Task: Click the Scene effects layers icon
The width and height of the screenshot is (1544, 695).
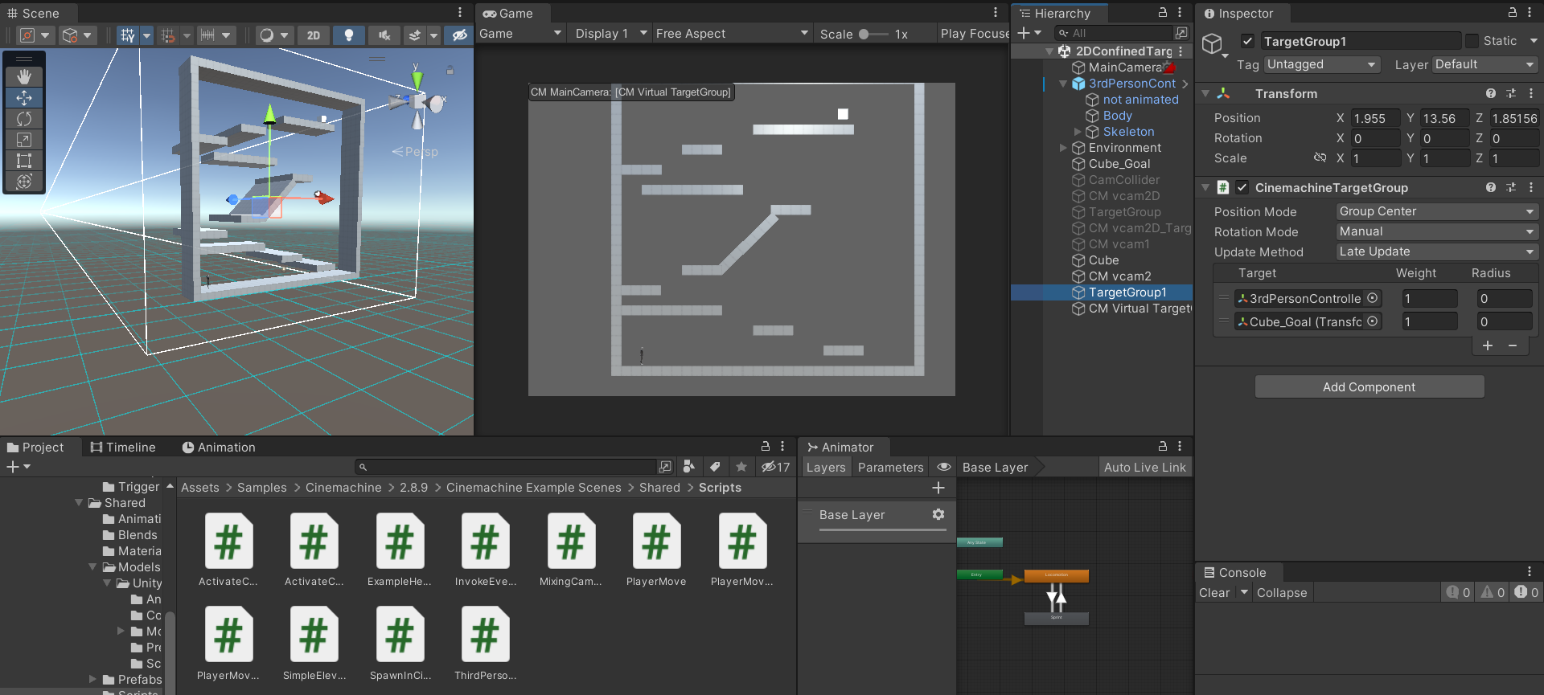Action: click(414, 35)
